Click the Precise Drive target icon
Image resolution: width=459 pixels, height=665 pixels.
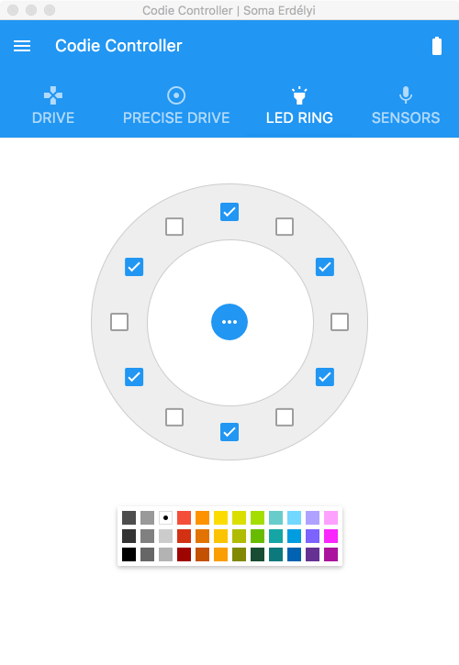point(176,95)
